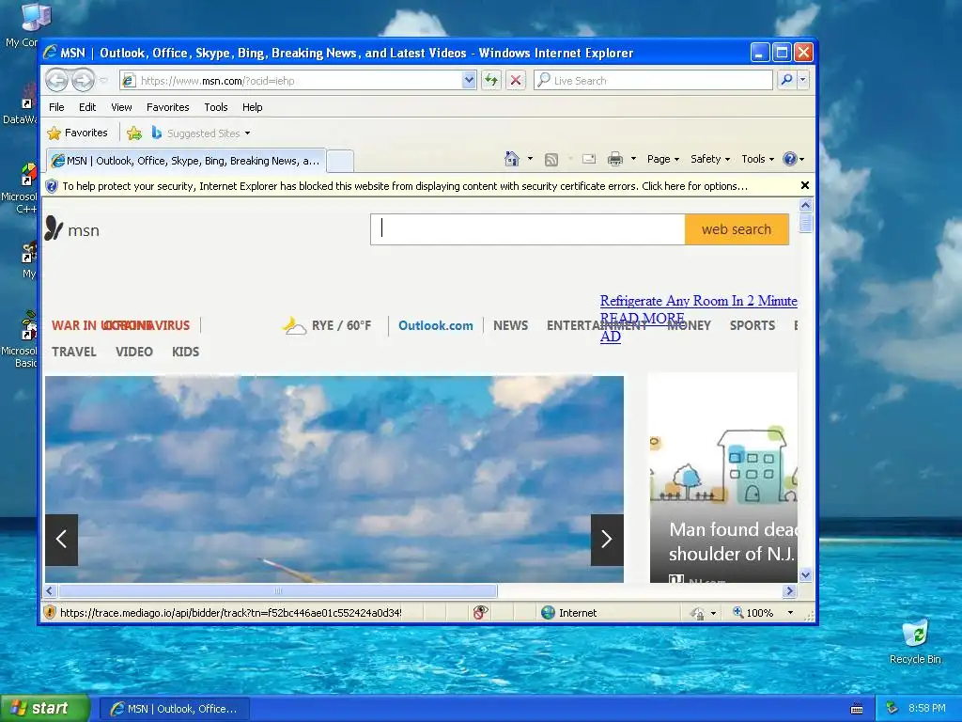Viewport: 962px width, 722px height.
Task: Click the MSN web search text box
Action: point(528,229)
